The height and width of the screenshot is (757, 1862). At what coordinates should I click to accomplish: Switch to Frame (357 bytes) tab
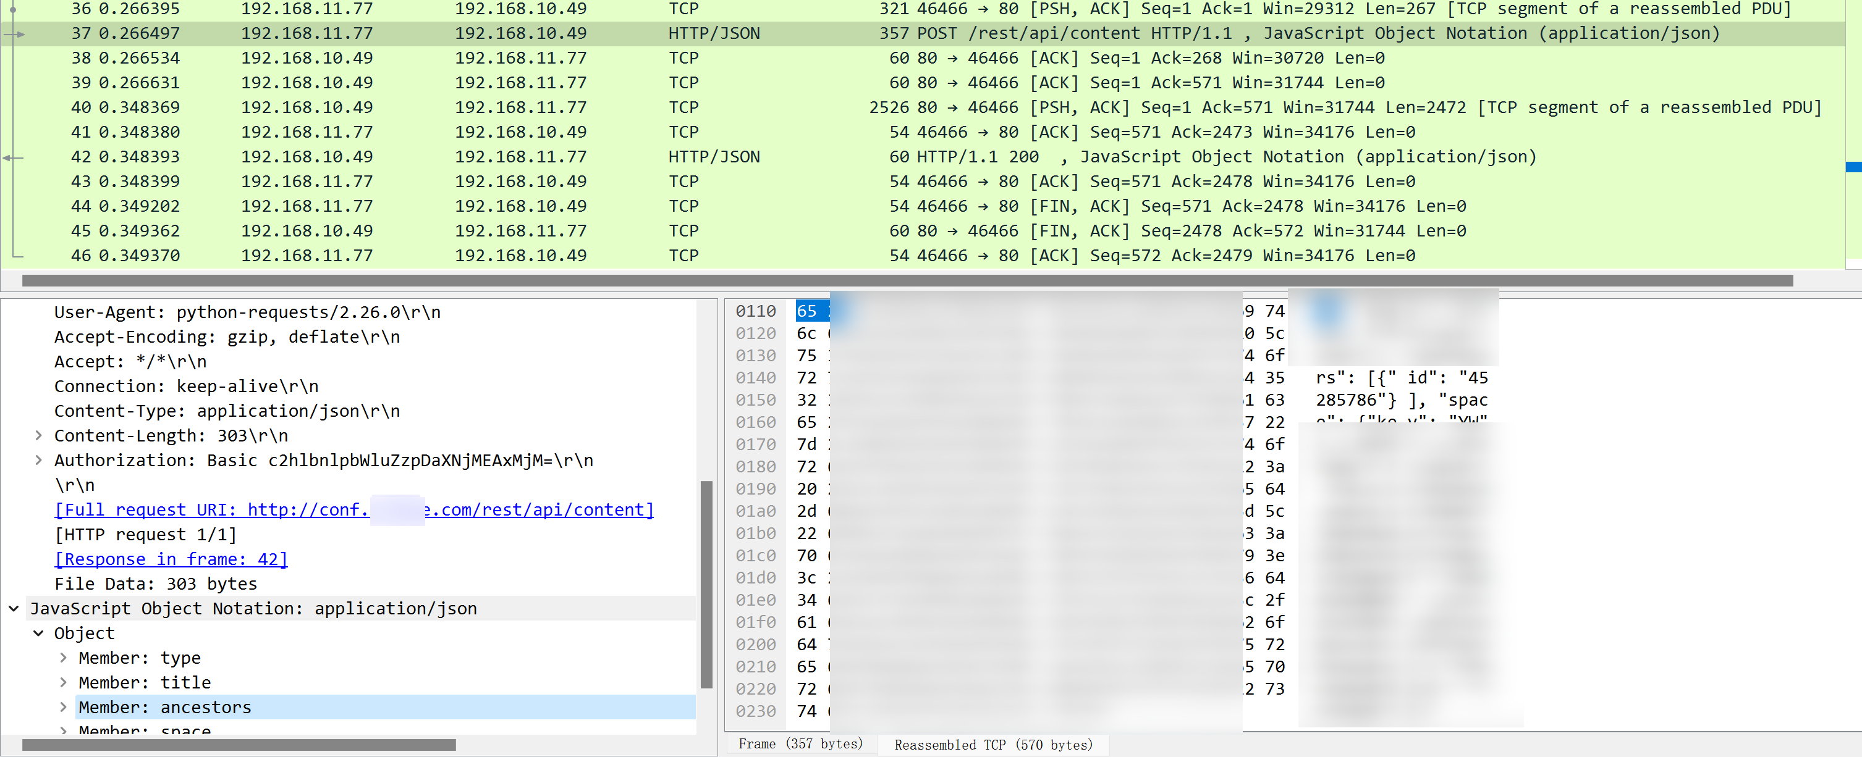point(800,744)
